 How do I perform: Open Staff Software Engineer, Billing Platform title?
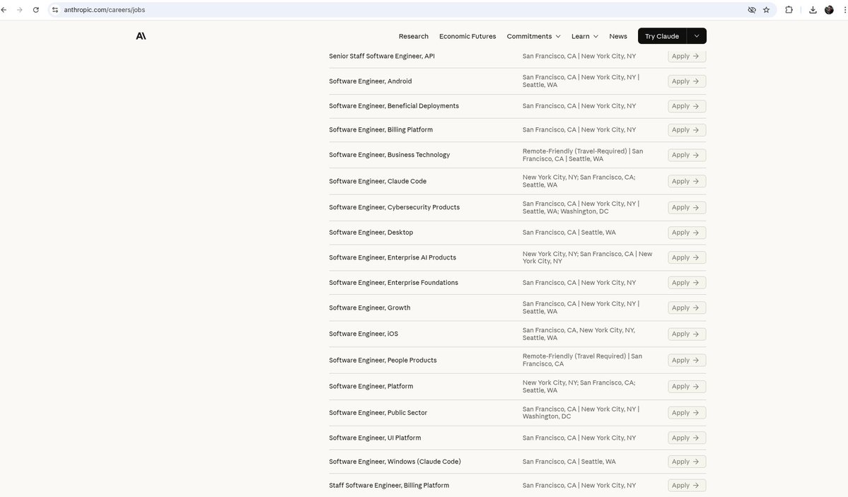coord(389,485)
